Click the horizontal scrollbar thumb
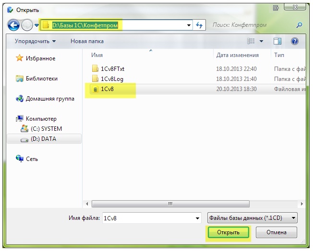The width and height of the screenshot is (313, 251). pos(170,204)
